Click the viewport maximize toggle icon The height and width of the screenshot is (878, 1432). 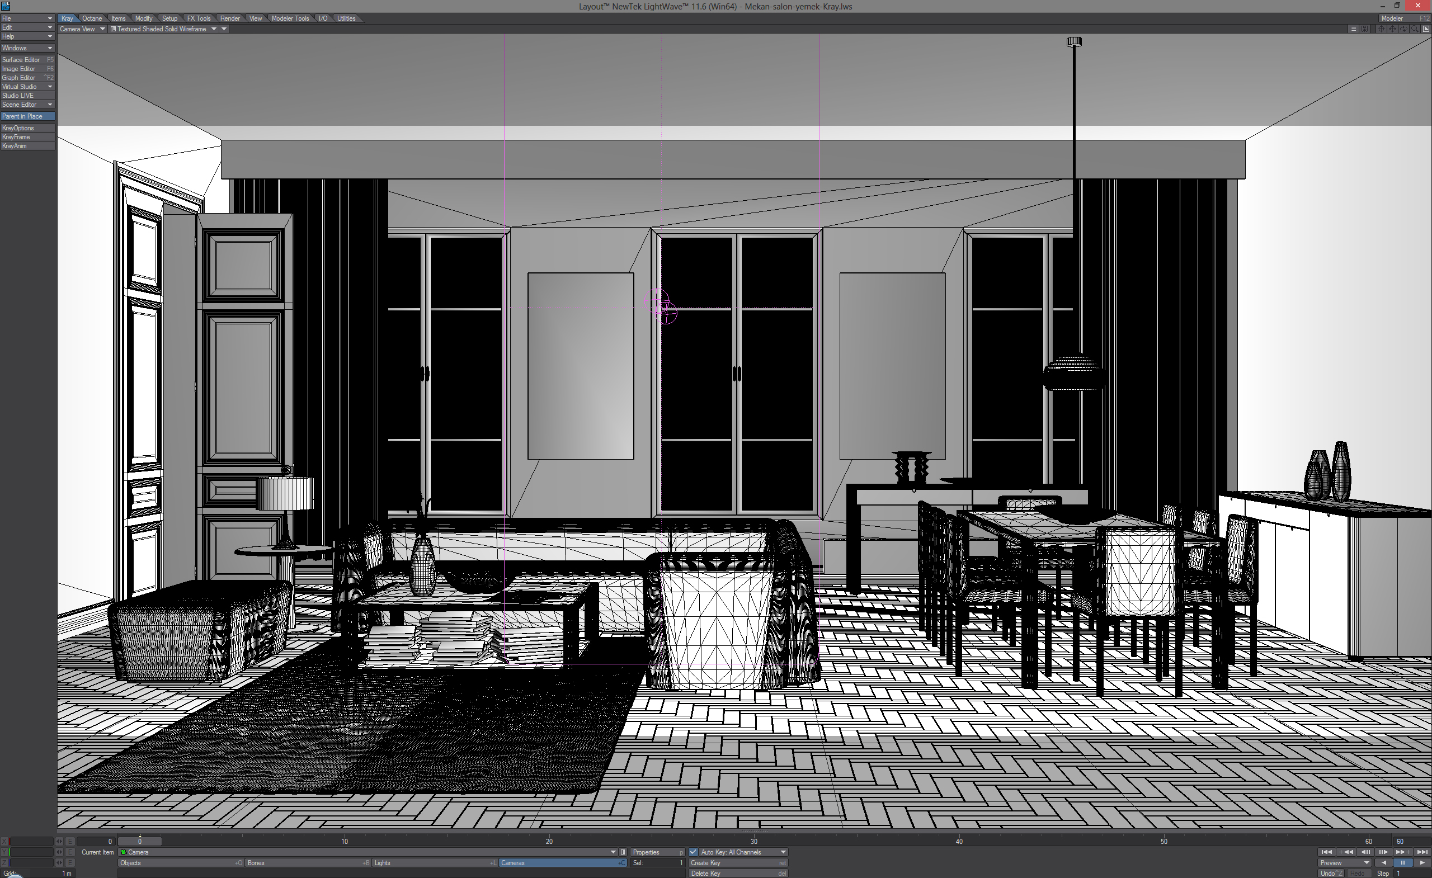click(1426, 29)
